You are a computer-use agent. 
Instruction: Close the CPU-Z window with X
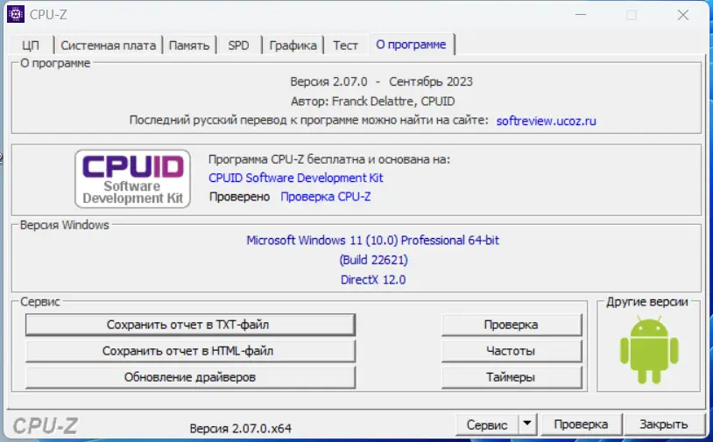click(x=683, y=15)
